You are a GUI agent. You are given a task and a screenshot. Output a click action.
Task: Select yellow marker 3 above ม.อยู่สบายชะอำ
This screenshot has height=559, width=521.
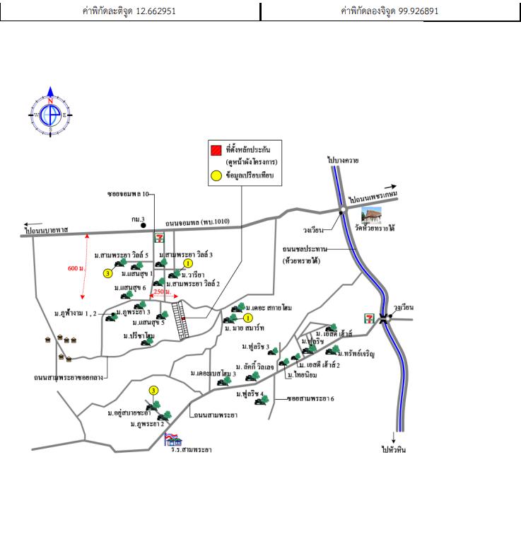153,391
